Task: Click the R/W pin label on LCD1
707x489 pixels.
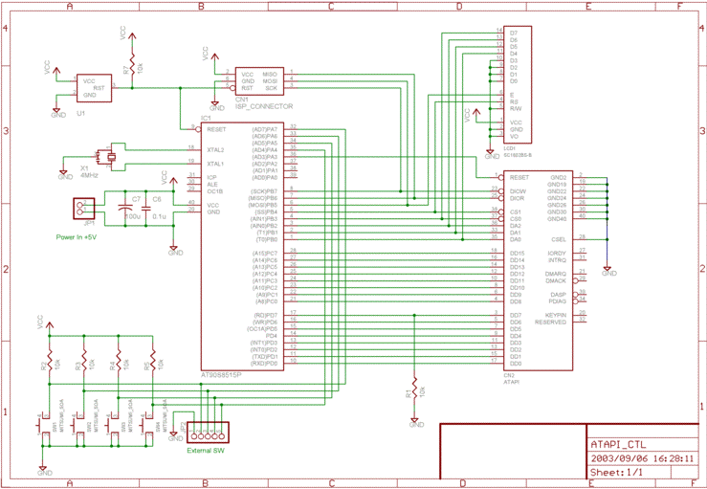Action: coord(515,108)
